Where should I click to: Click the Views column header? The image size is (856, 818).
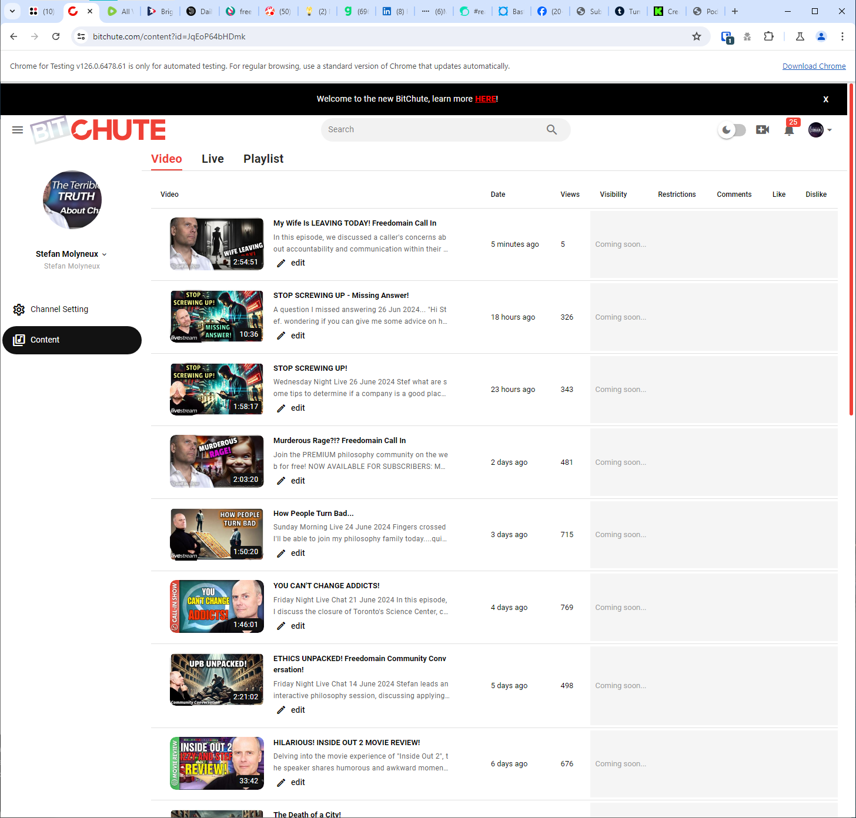click(x=570, y=195)
